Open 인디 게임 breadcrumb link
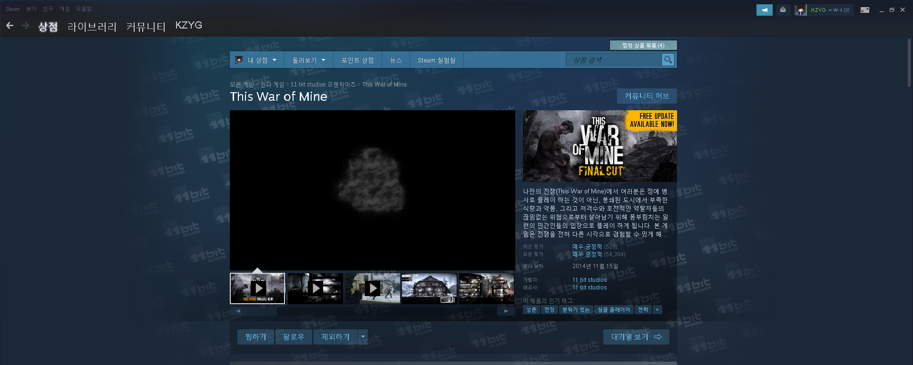Viewport: 913px width, 365px height. [272, 85]
